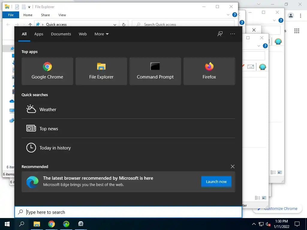Open Microsoft Edge from the taskbar
Viewport: 307px width, 230px height.
pos(66,224)
